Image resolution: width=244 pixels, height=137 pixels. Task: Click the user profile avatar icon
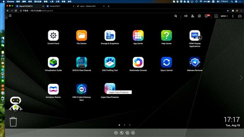pos(216,16)
